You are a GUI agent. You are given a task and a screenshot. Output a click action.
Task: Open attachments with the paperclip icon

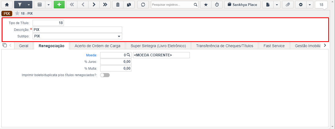coord(288,5)
